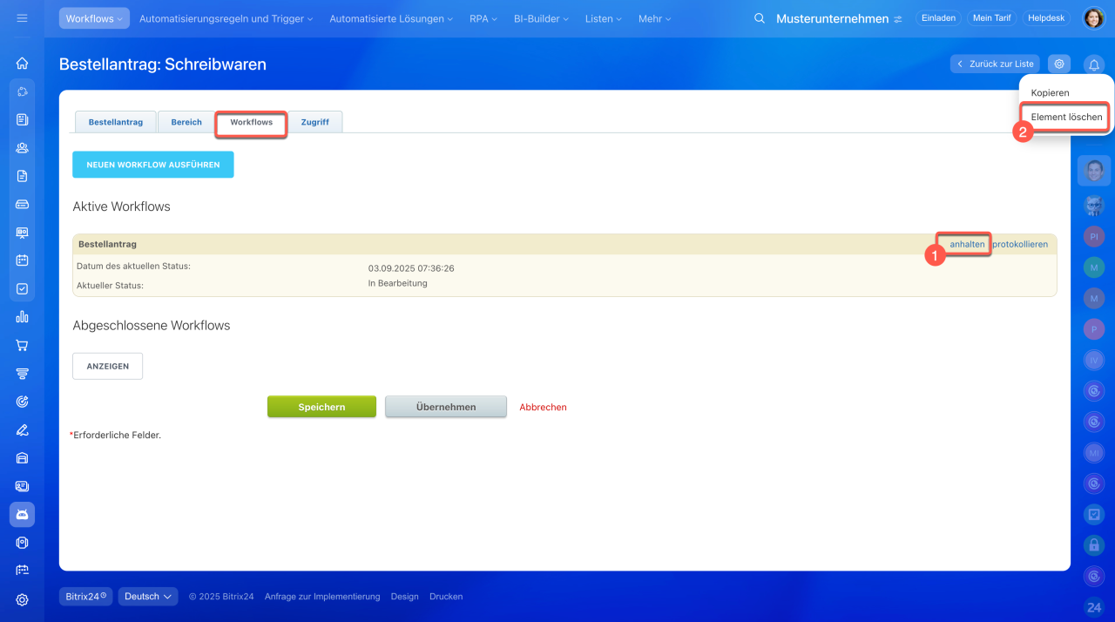Open the Deutsch language dropdown

[148, 597]
